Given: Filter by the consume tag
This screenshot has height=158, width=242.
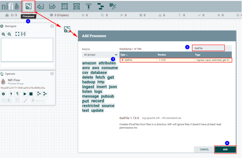Looking at the screenshot, I should [109, 68].
